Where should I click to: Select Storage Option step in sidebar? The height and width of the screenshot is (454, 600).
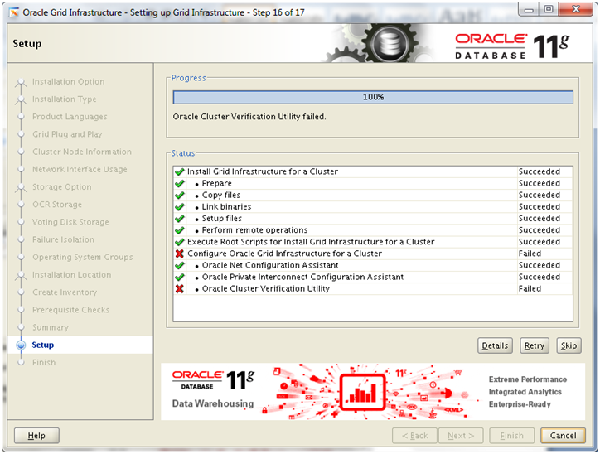tap(62, 187)
